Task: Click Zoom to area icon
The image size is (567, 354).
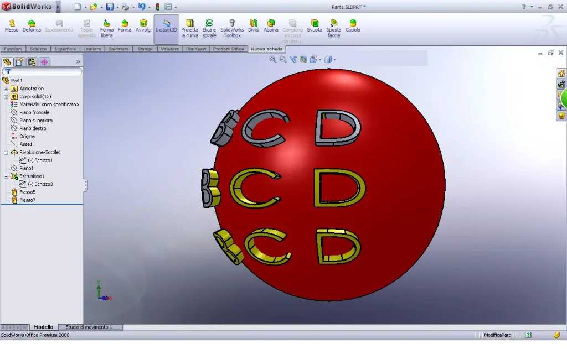Action: 283,59
